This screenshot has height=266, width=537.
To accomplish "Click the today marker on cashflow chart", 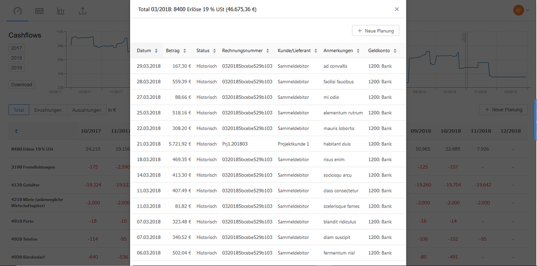I will (x=465, y=60).
